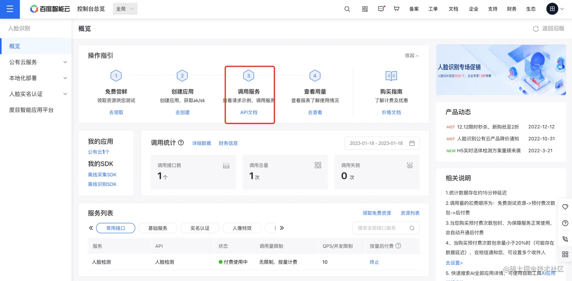Open 离线采集SDK link
This screenshot has width=572, height=281.
click(x=102, y=175)
